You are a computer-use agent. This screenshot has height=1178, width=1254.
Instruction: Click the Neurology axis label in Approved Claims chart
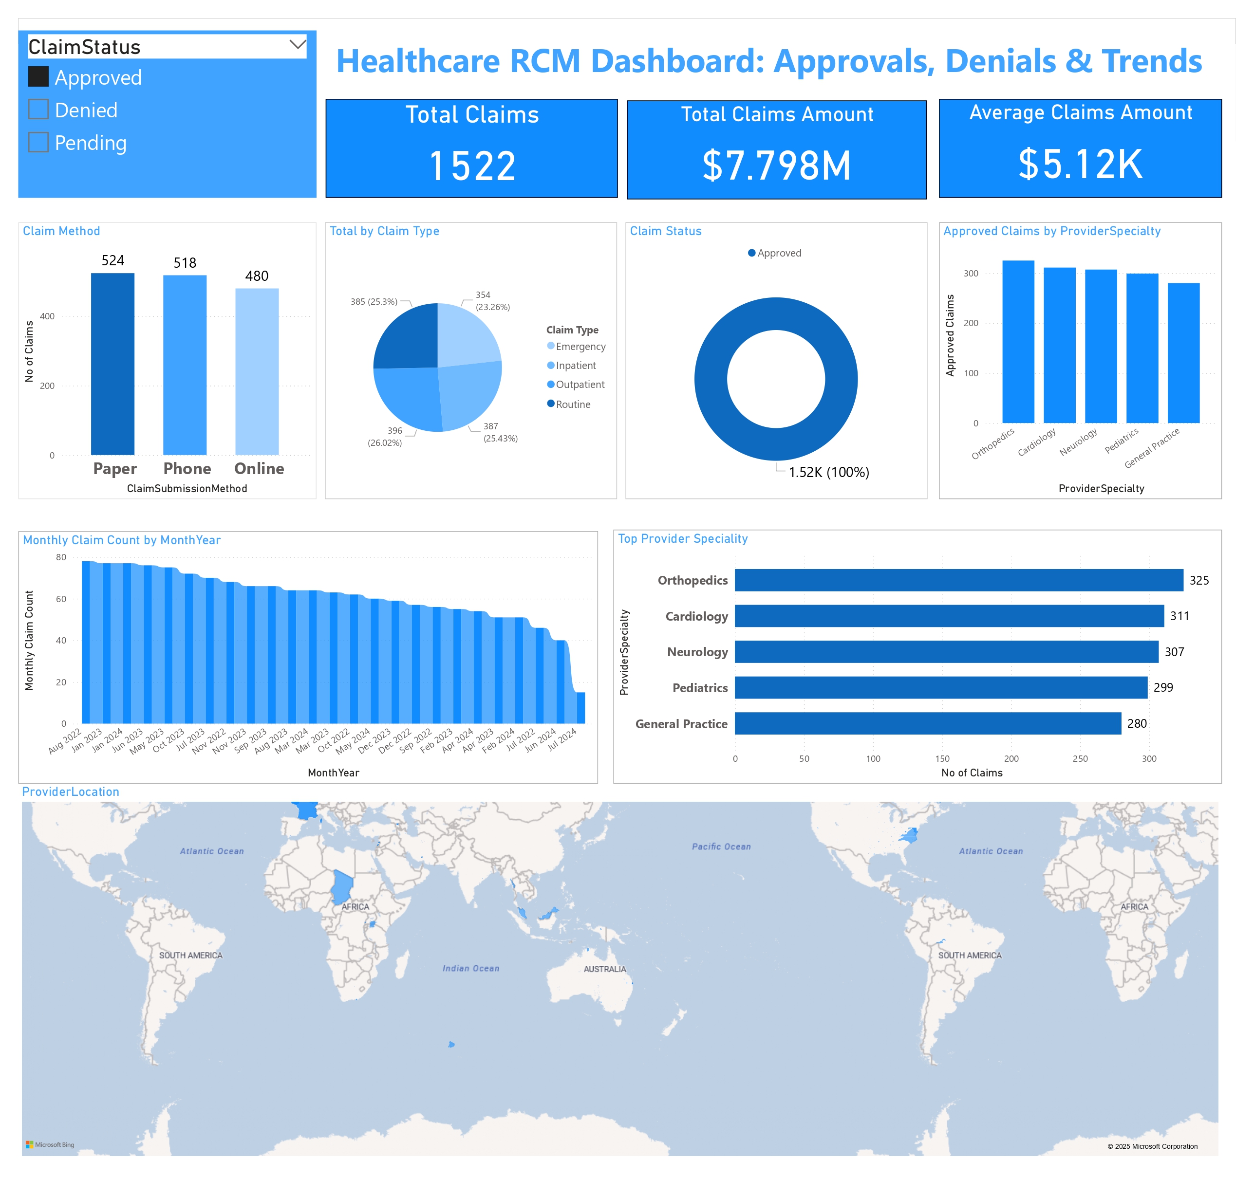[x=1078, y=442]
